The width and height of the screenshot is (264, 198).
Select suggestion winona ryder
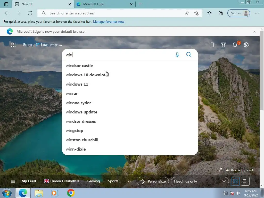tap(130, 103)
